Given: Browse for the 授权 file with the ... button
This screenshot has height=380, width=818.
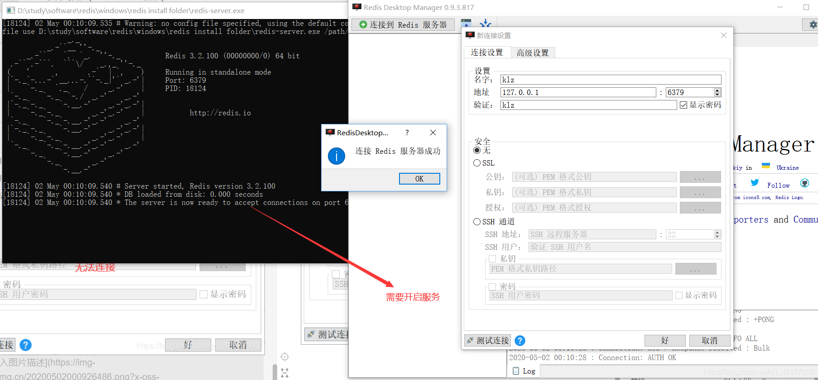Looking at the screenshot, I should tap(700, 208).
